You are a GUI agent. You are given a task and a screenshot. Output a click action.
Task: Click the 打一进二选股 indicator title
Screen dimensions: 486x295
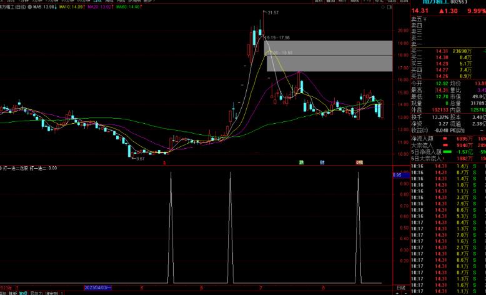tap(16, 168)
